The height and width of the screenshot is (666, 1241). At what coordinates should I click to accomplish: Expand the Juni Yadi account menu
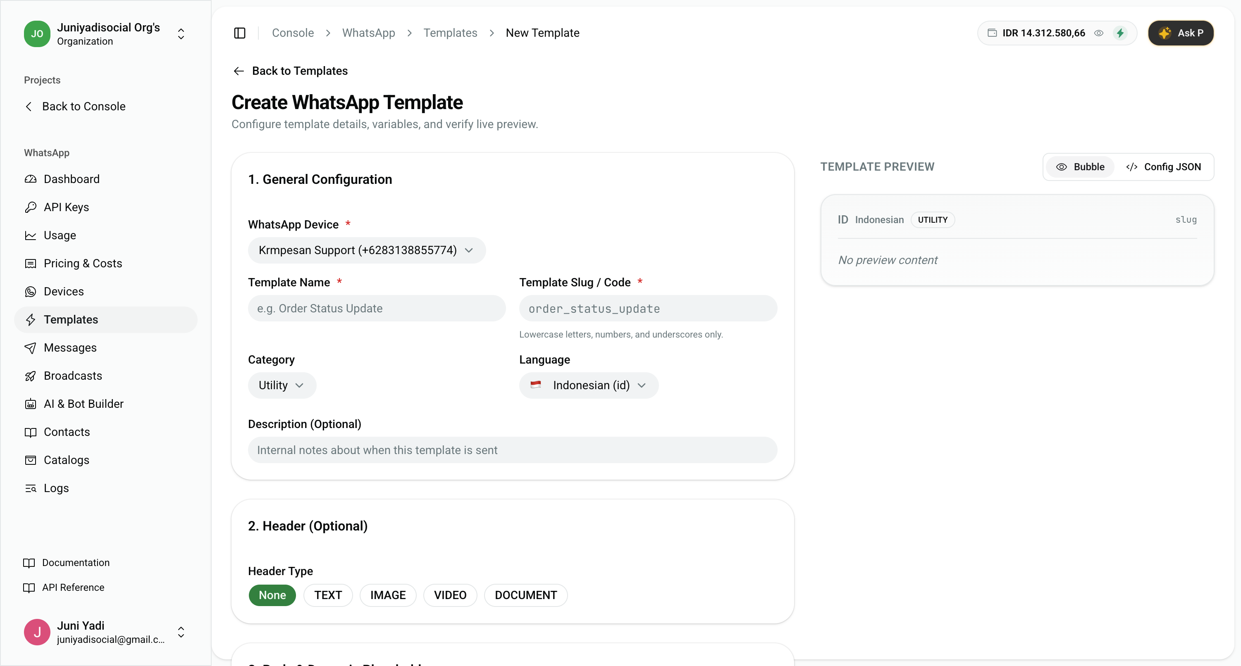pyautogui.click(x=181, y=632)
